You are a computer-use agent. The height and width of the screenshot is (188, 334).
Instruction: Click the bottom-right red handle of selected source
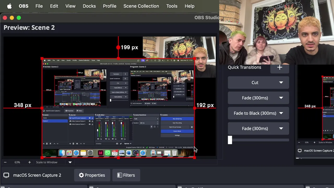point(194,157)
